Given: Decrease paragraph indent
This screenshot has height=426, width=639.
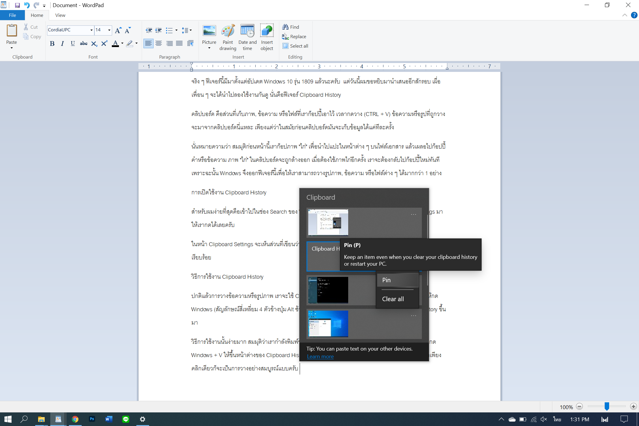Looking at the screenshot, I should [x=149, y=30].
